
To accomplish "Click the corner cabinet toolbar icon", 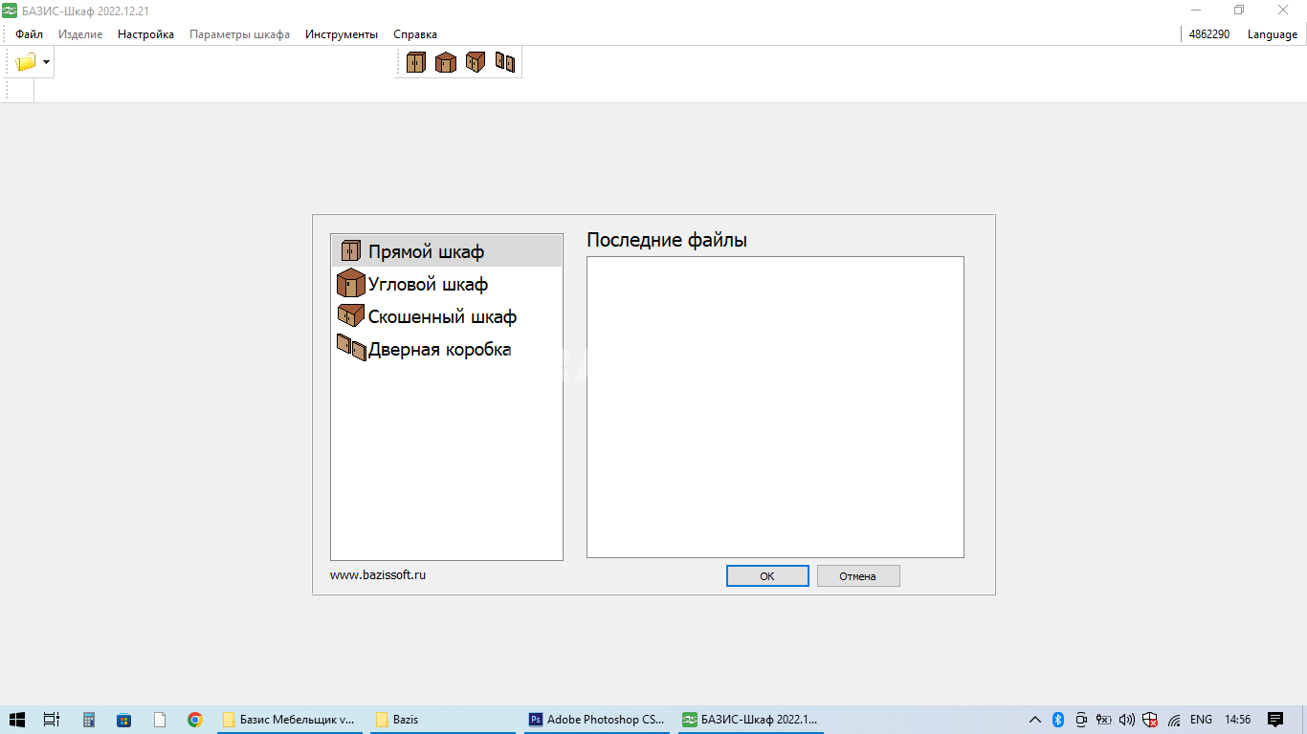I will (445, 63).
